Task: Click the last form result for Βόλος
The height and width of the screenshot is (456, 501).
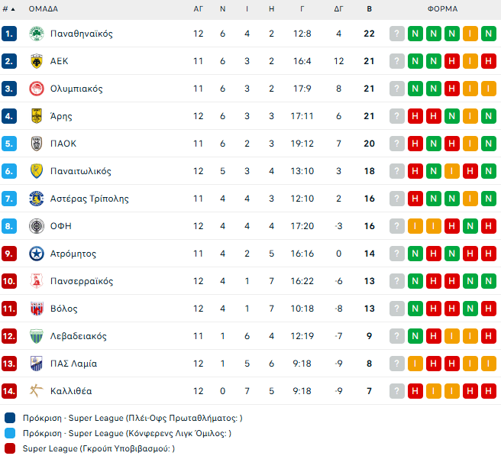Action: [x=489, y=309]
